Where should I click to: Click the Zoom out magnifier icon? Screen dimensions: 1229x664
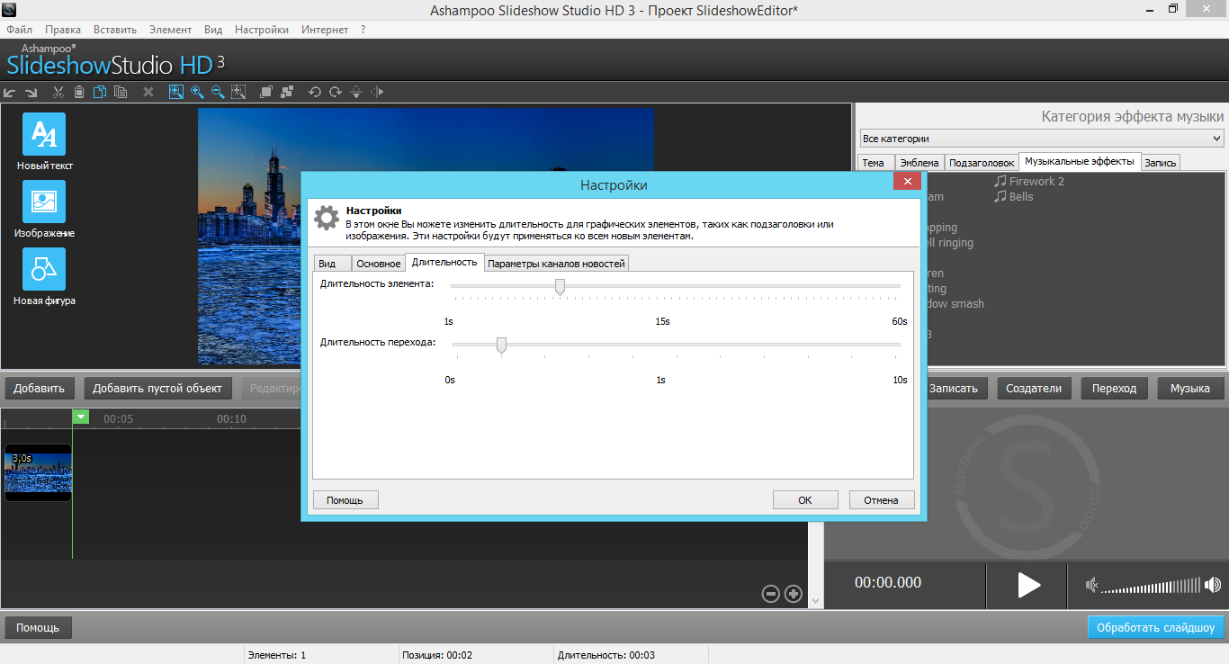[x=218, y=92]
